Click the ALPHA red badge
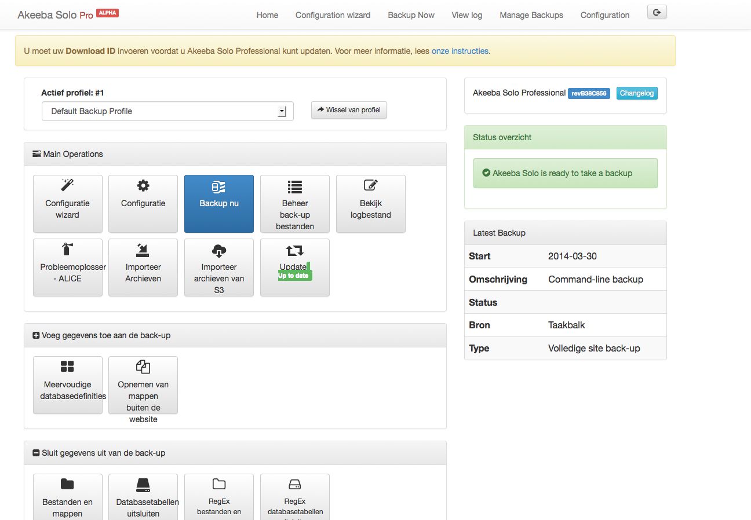 [x=107, y=13]
